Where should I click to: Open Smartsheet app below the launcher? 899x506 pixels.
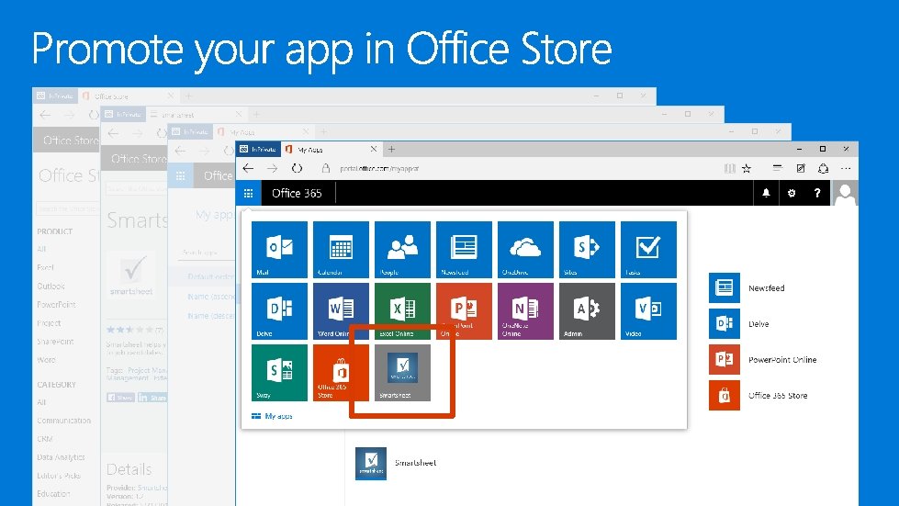(396, 463)
